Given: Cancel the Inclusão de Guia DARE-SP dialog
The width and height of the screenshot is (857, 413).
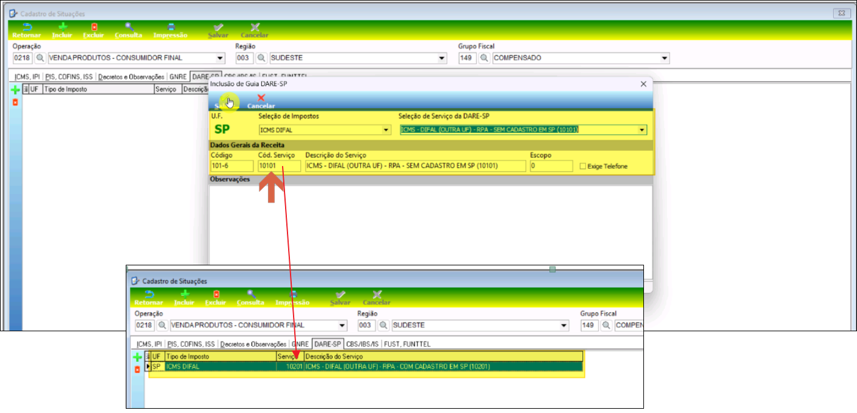Looking at the screenshot, I should tap(261, 101).
